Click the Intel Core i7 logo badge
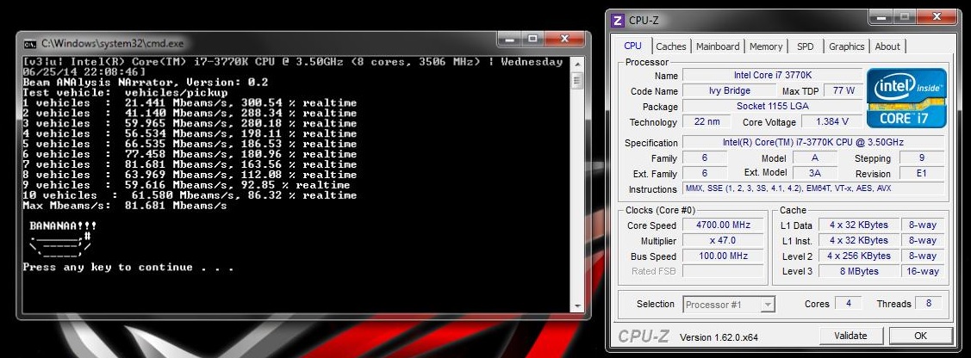This screenshot has height=358, width=971. 906,98
